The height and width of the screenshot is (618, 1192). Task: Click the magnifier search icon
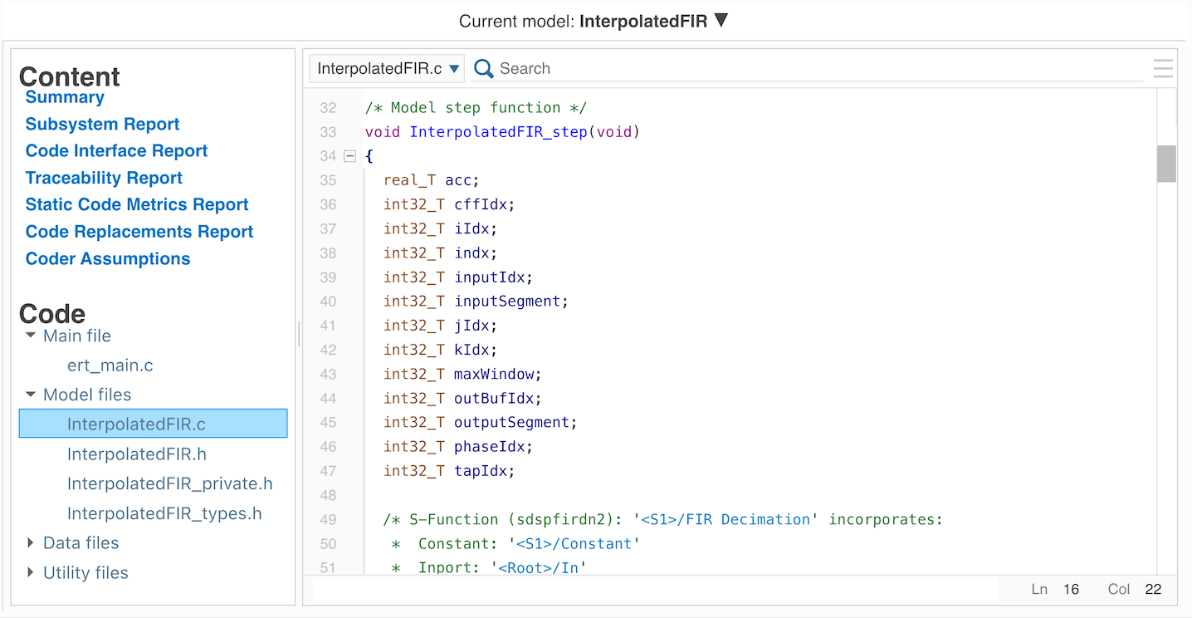[483, 69]
